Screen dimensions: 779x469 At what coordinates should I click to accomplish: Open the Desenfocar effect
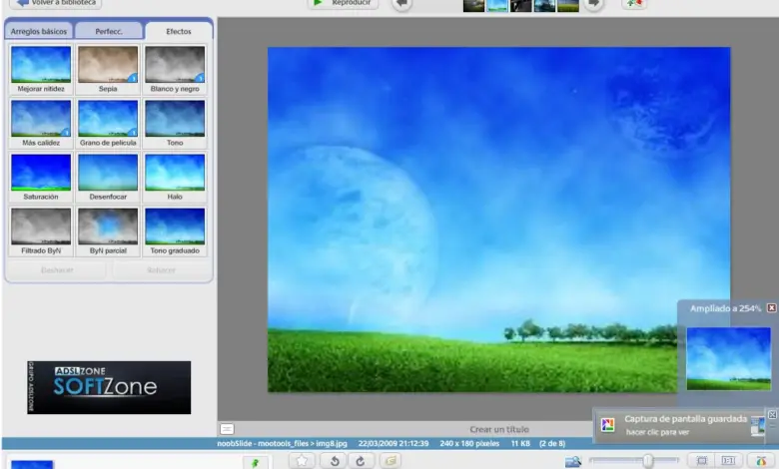coord(108,178)
